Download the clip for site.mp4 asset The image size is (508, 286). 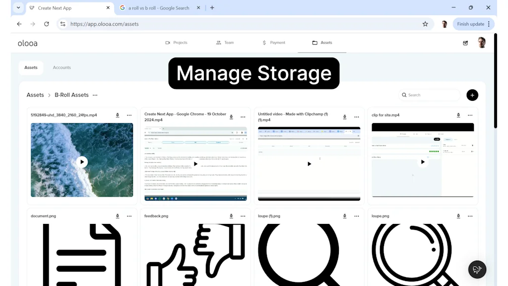[x=458, y=115]
